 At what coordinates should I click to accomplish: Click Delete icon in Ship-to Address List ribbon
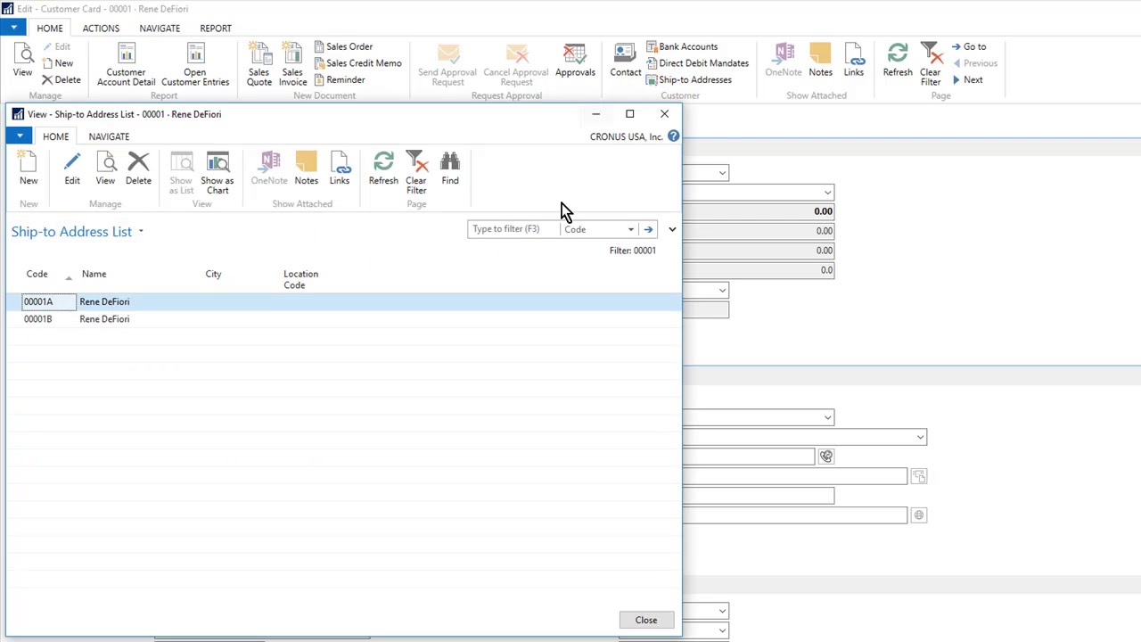point(138,169)
